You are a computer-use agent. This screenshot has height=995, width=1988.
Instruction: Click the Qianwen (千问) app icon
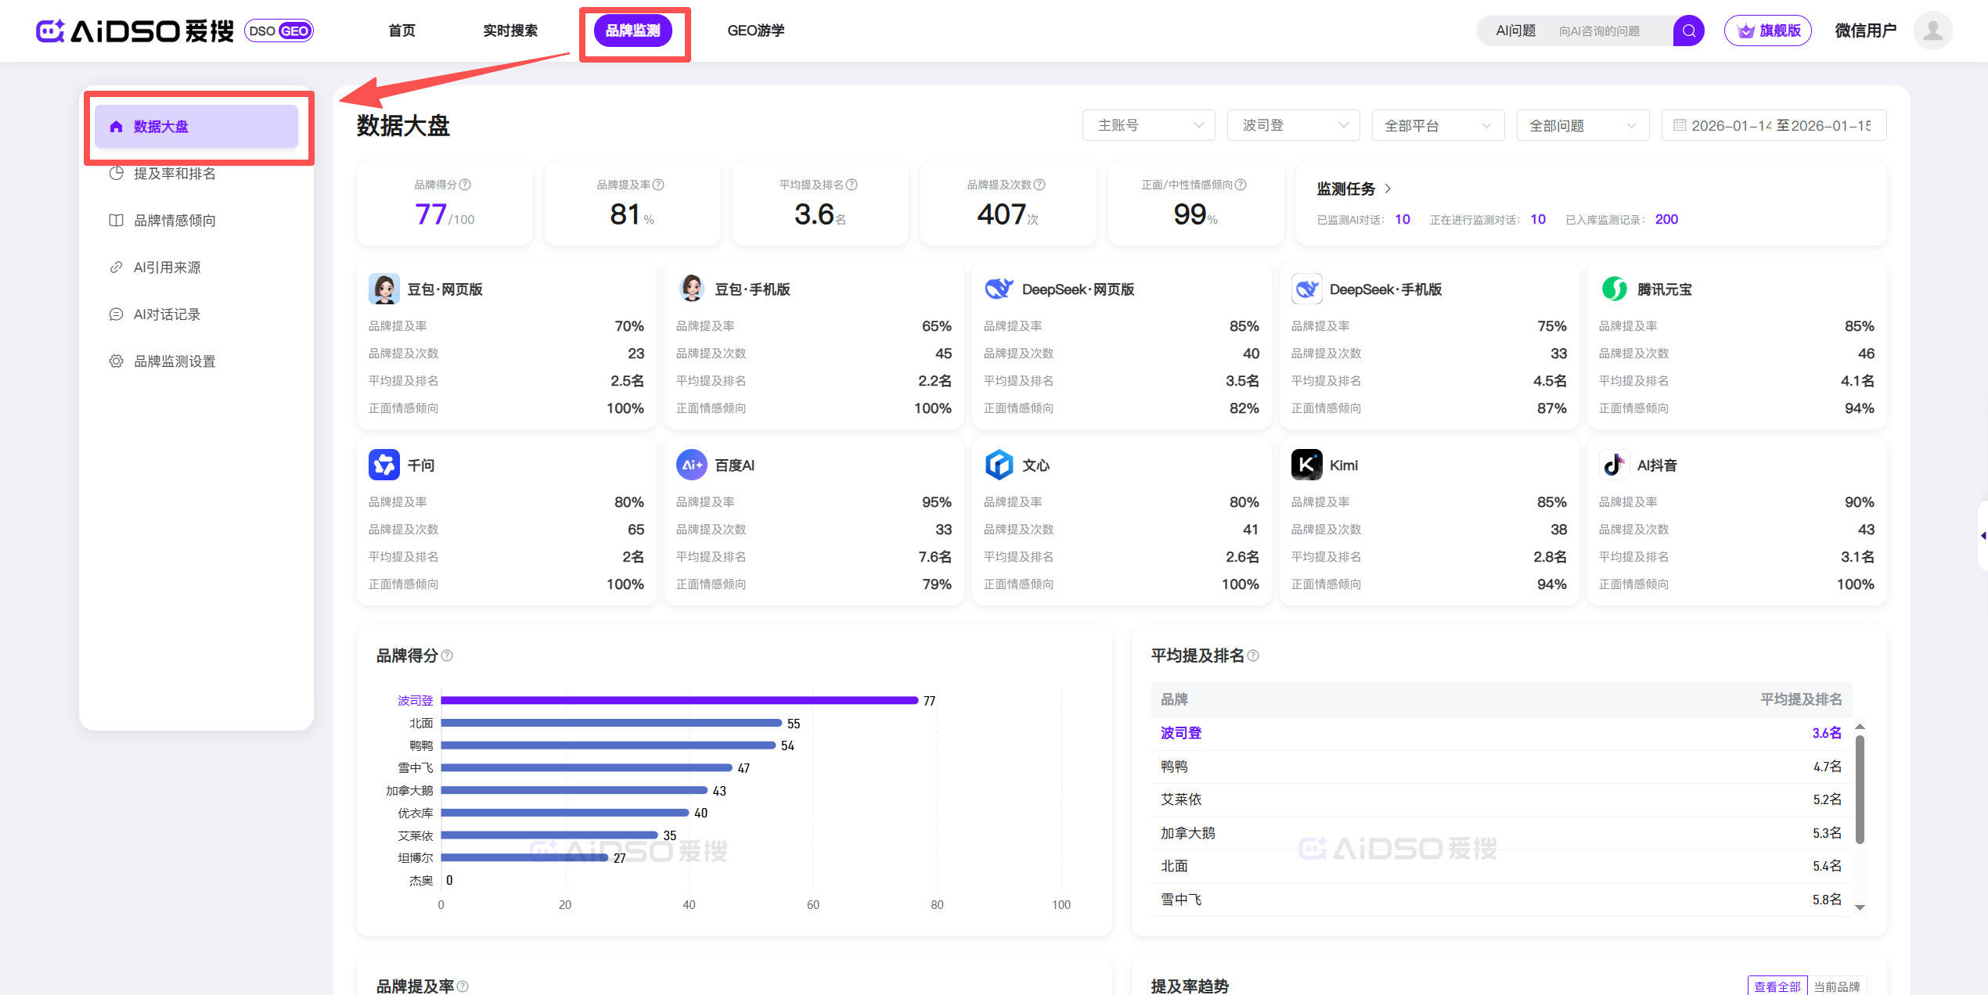384,465
